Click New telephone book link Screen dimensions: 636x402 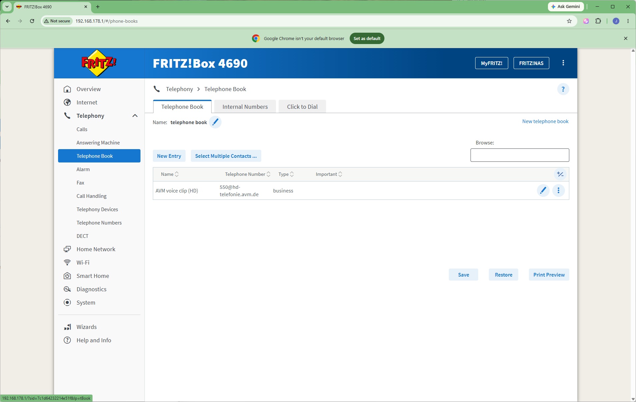pos(545,121)
